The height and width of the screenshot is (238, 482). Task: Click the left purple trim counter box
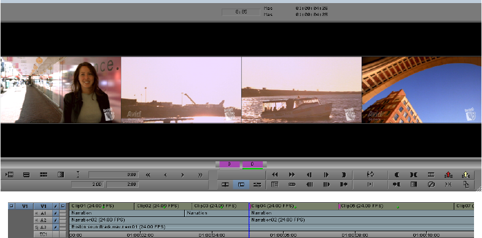(229, 164)
